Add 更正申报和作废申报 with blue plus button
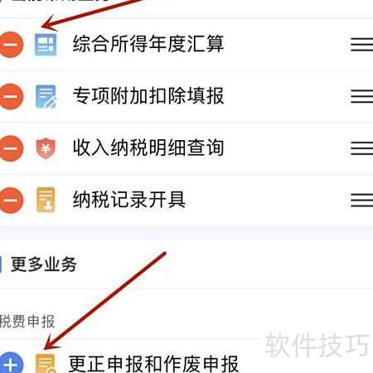373x373 pixels. pyautogui.click(x=11, y=363)
